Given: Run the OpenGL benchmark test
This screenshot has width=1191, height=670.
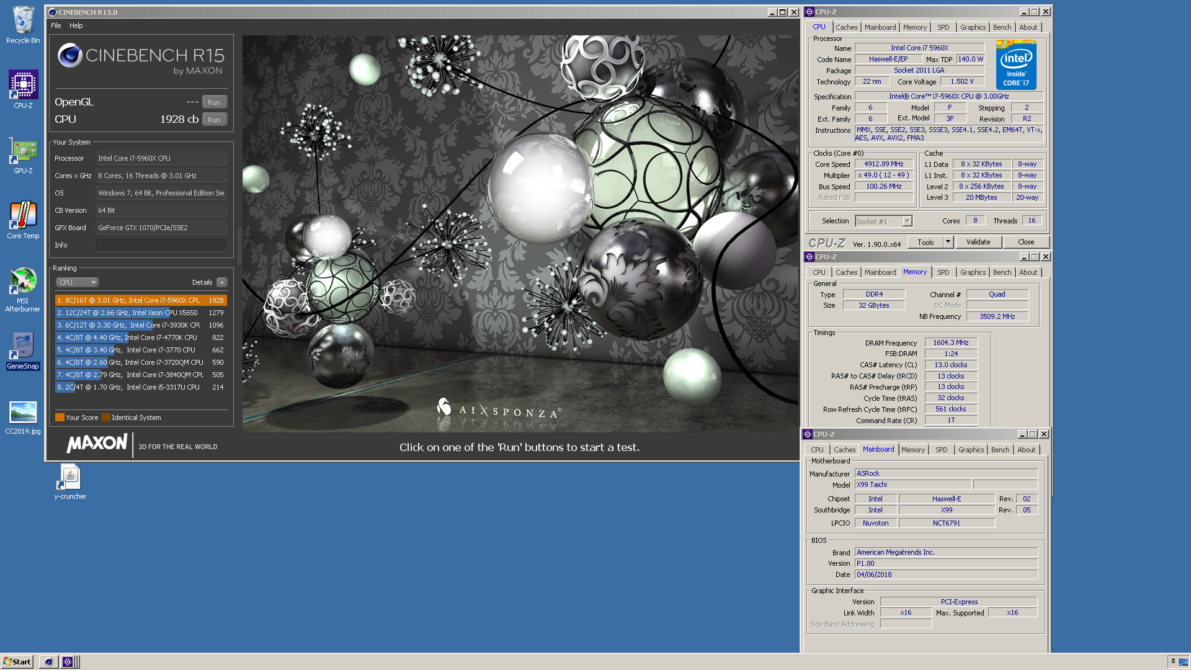Looking at the screenshot, I should pyautogui.click(x=214, y=102).
